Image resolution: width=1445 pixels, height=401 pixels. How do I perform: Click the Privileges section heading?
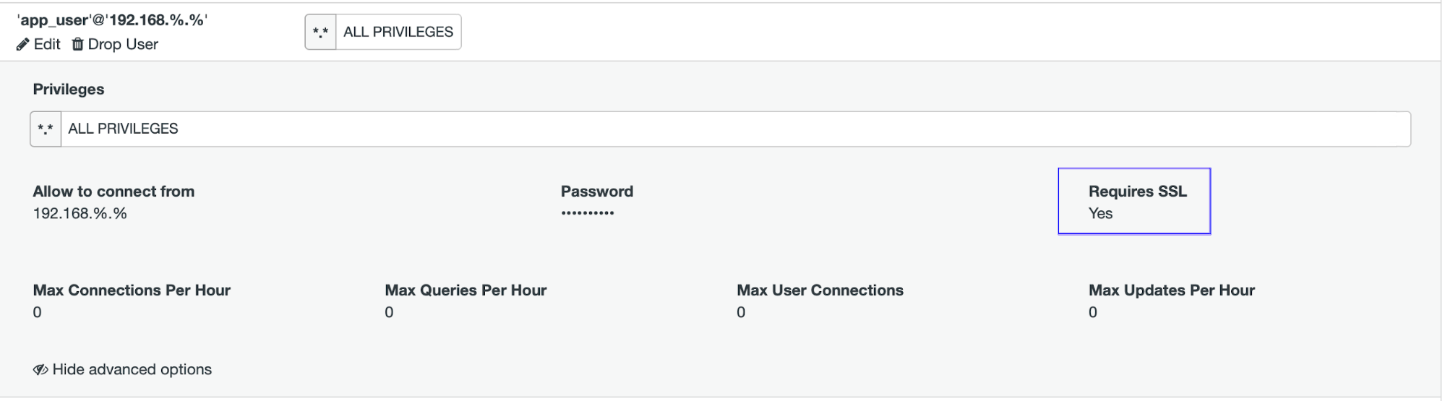69,90
